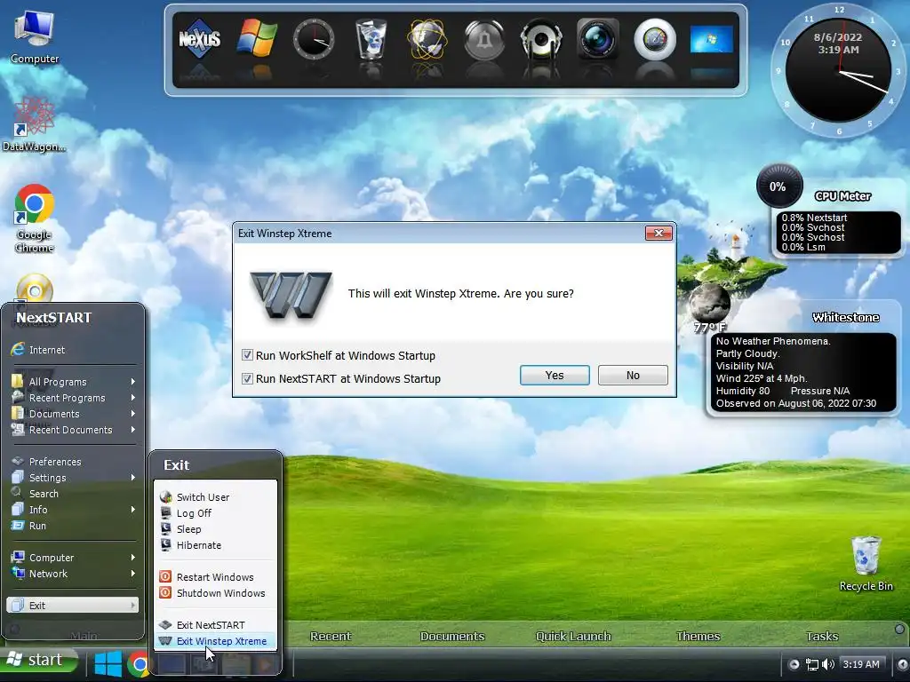Choose Sleep in the Exit menu
Image resolution: width=910 pixels, height=682 pixels.
tap(216, 529)
